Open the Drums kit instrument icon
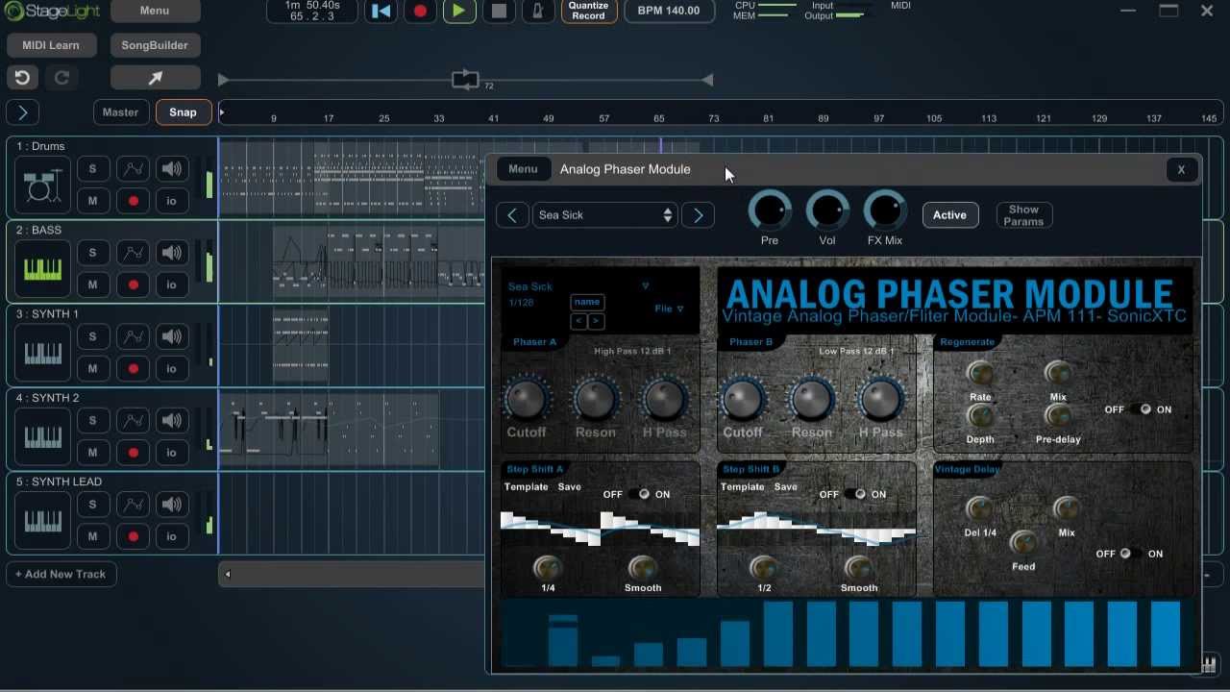 coord(42,185)
